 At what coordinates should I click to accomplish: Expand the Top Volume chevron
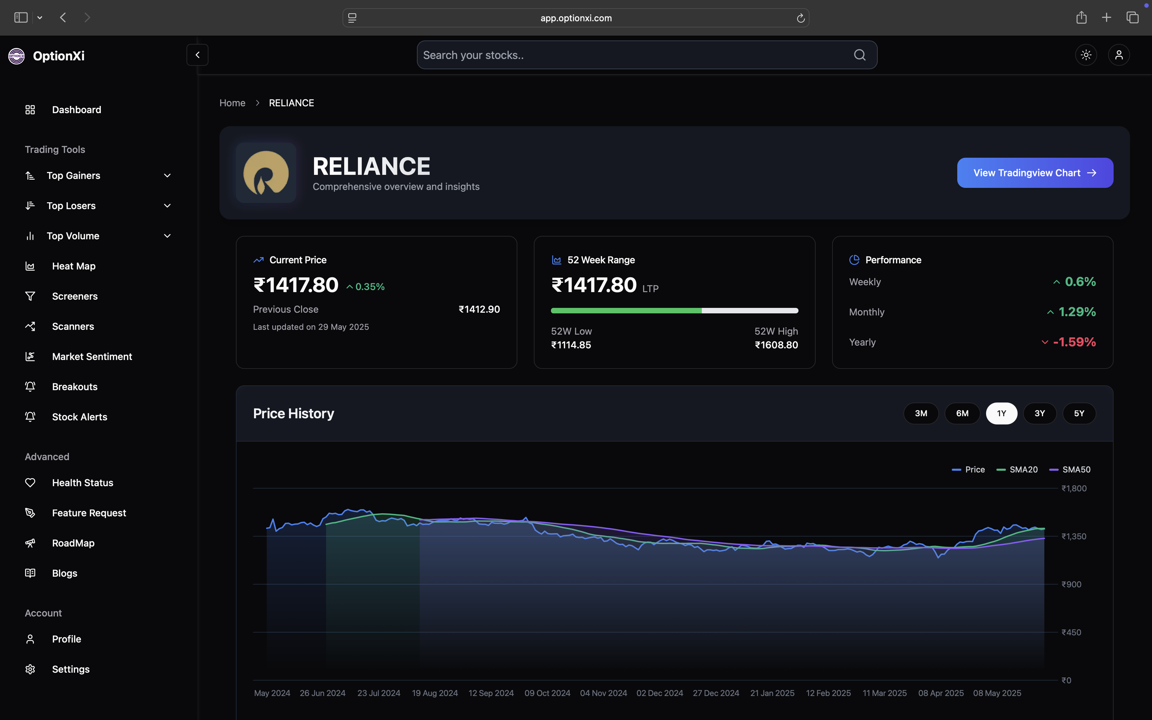[x=167, y=236]
